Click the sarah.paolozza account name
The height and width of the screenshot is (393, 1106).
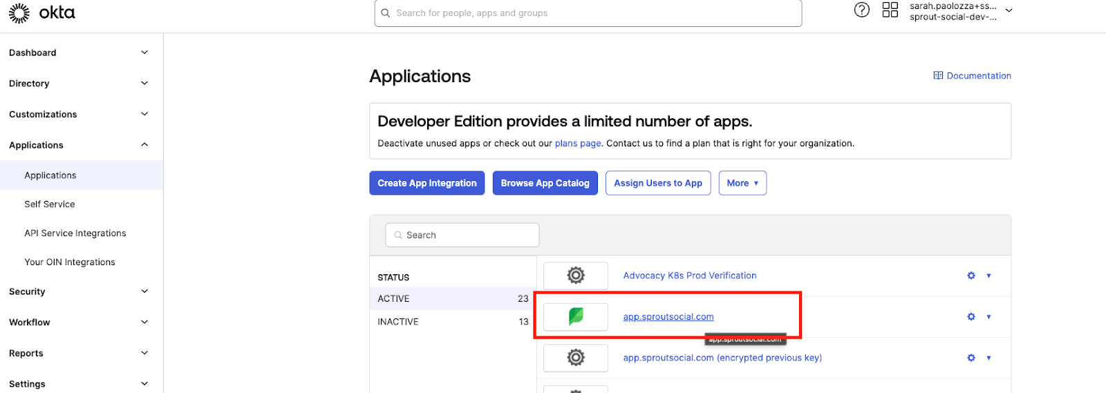tap(953, 6)
